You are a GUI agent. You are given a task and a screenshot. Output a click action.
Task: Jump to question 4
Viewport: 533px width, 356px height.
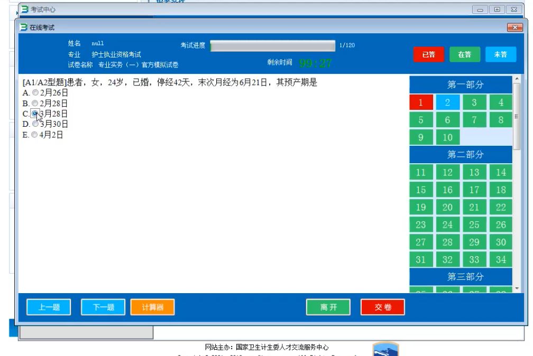501,102
